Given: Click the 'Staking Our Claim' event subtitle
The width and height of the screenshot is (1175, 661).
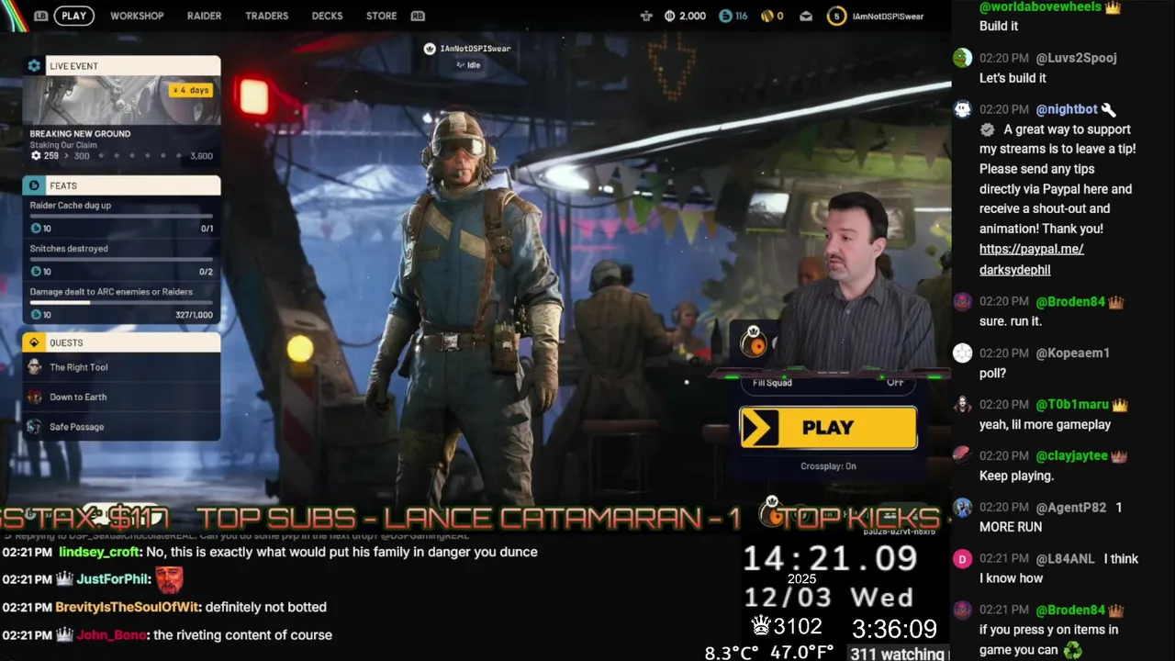Looking at the screenshot, I should click(x=63, y=145).
